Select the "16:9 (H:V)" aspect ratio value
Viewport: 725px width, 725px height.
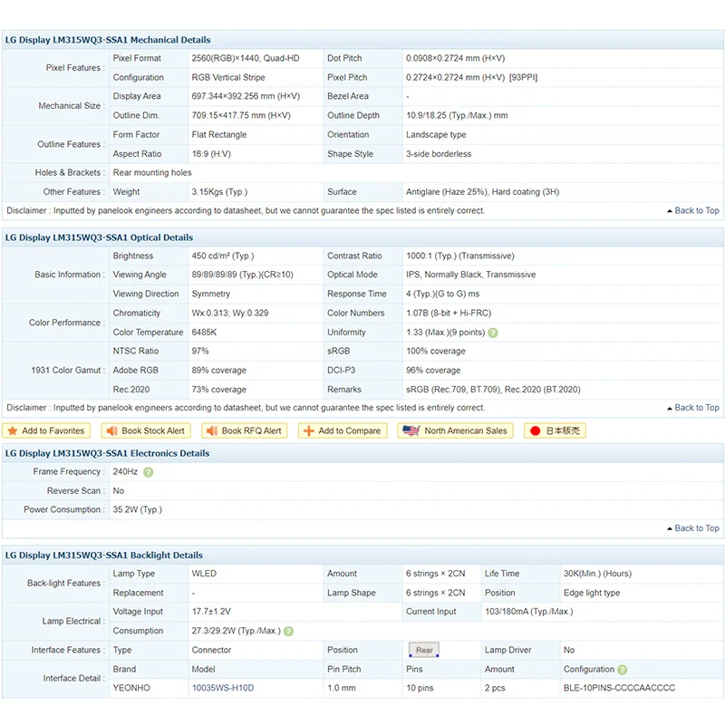(x=211, y=154)
